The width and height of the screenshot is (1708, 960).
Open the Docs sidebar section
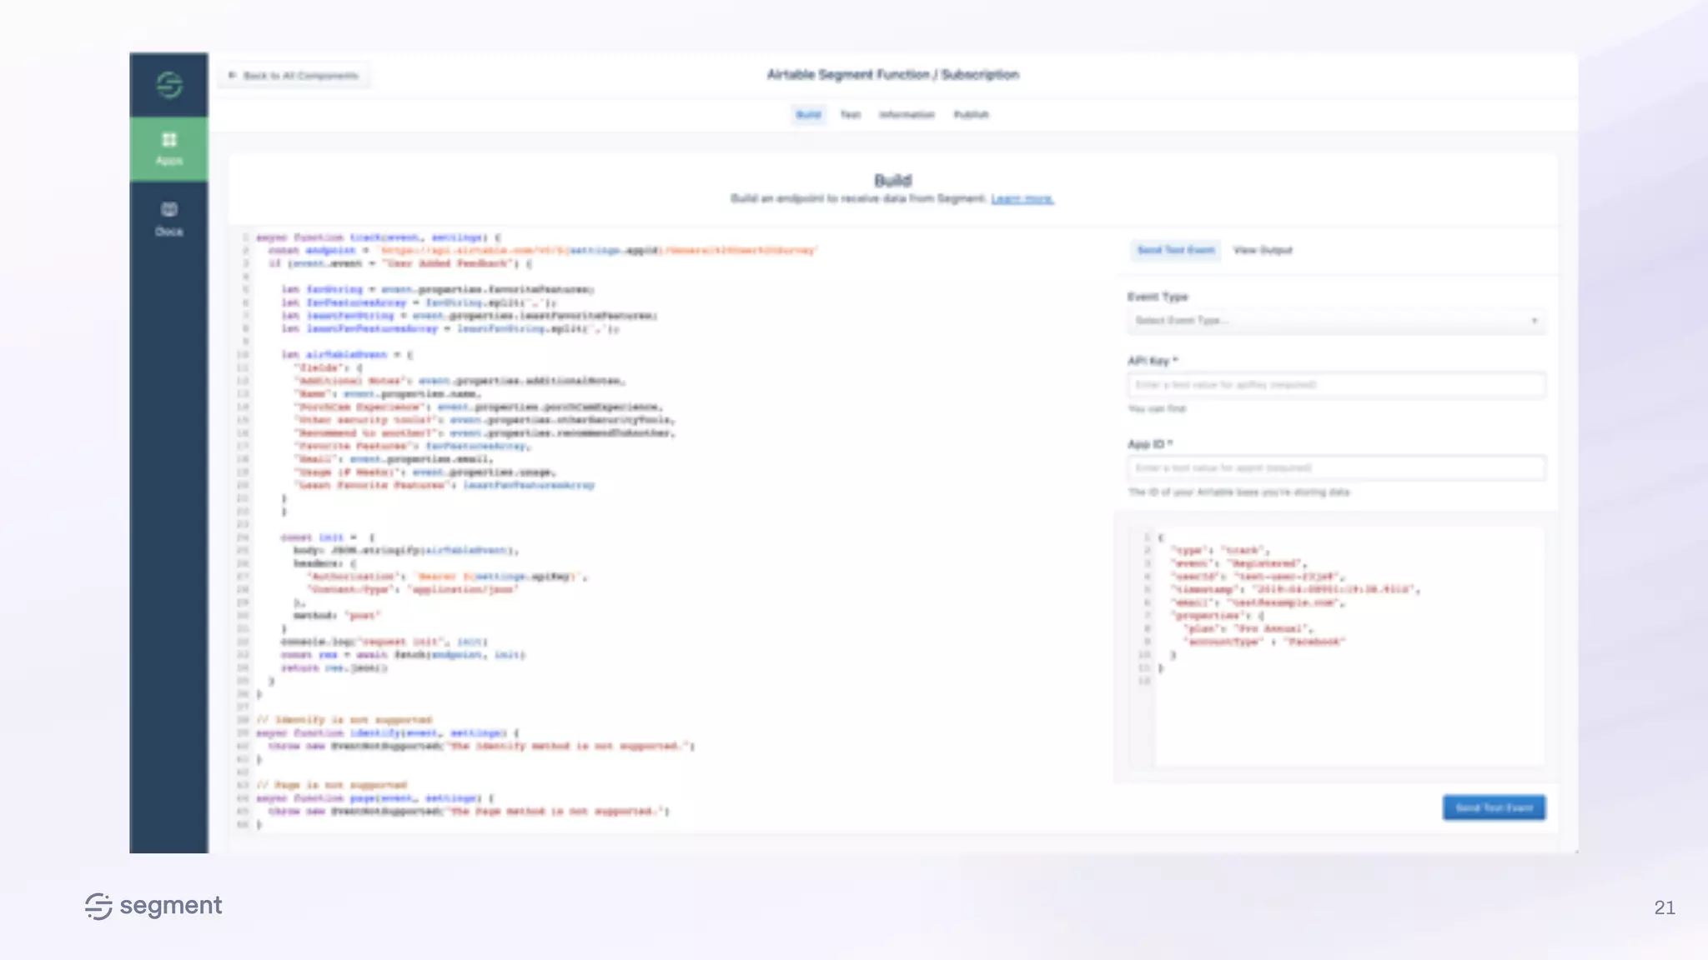coord(169,219)
